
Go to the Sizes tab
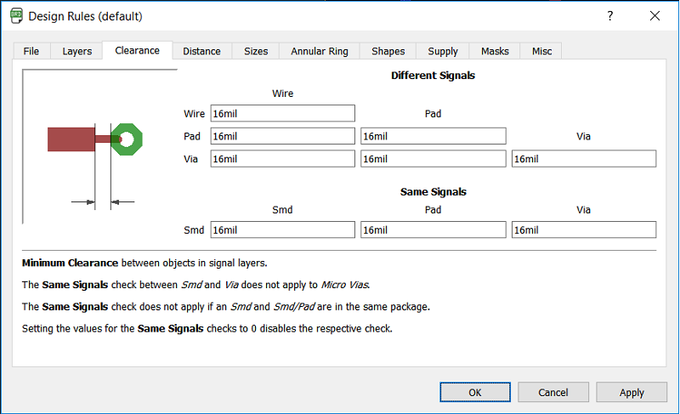click(256, 51)
